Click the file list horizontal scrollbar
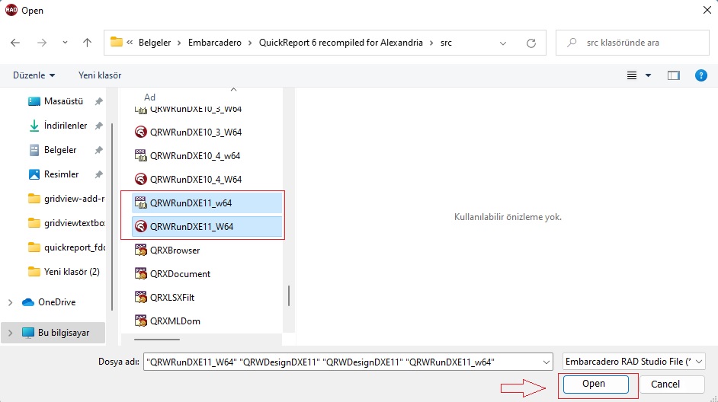 pyautogui.click(x=156, y=340)
